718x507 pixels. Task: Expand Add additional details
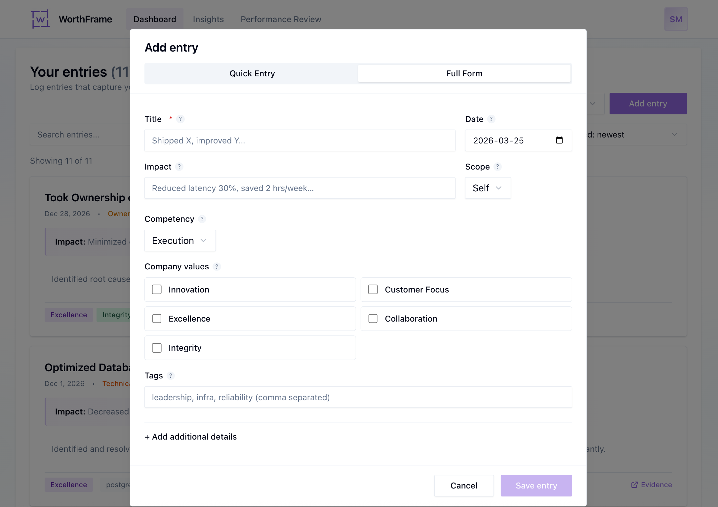tap(190, 436)
